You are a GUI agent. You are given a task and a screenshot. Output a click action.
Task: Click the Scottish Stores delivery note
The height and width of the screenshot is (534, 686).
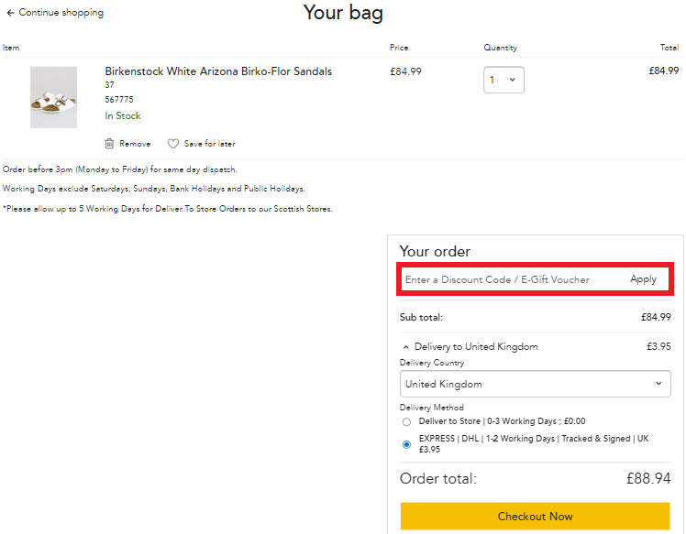point(168,209)
